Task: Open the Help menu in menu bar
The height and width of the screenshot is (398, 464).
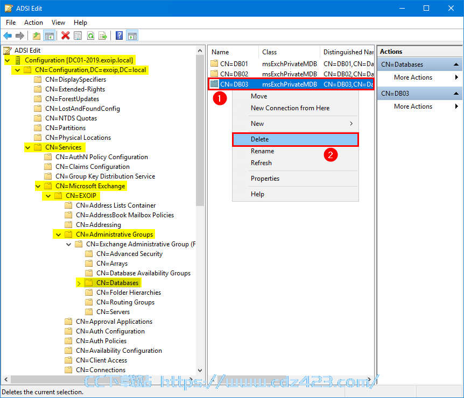Action: point(80,23)
